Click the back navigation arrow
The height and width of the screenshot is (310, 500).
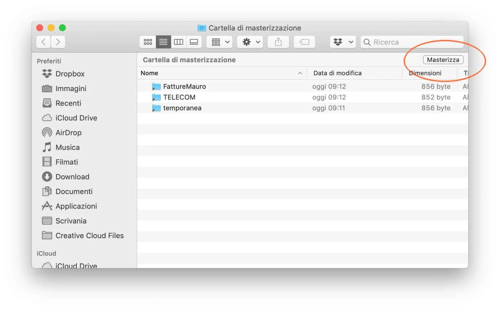click(43, 42)
